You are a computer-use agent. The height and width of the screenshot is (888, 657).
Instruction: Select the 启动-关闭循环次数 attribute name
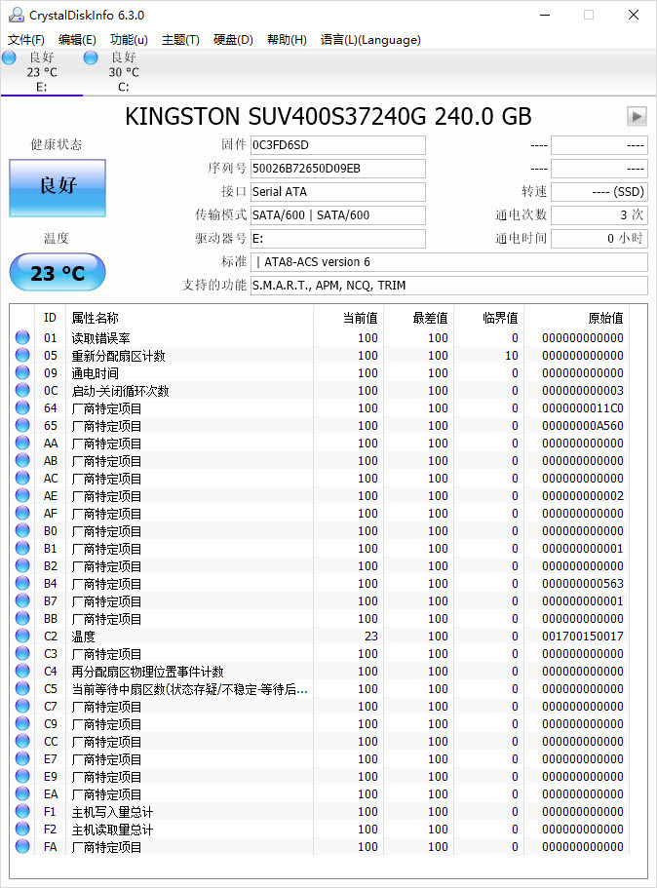[120, 391]
